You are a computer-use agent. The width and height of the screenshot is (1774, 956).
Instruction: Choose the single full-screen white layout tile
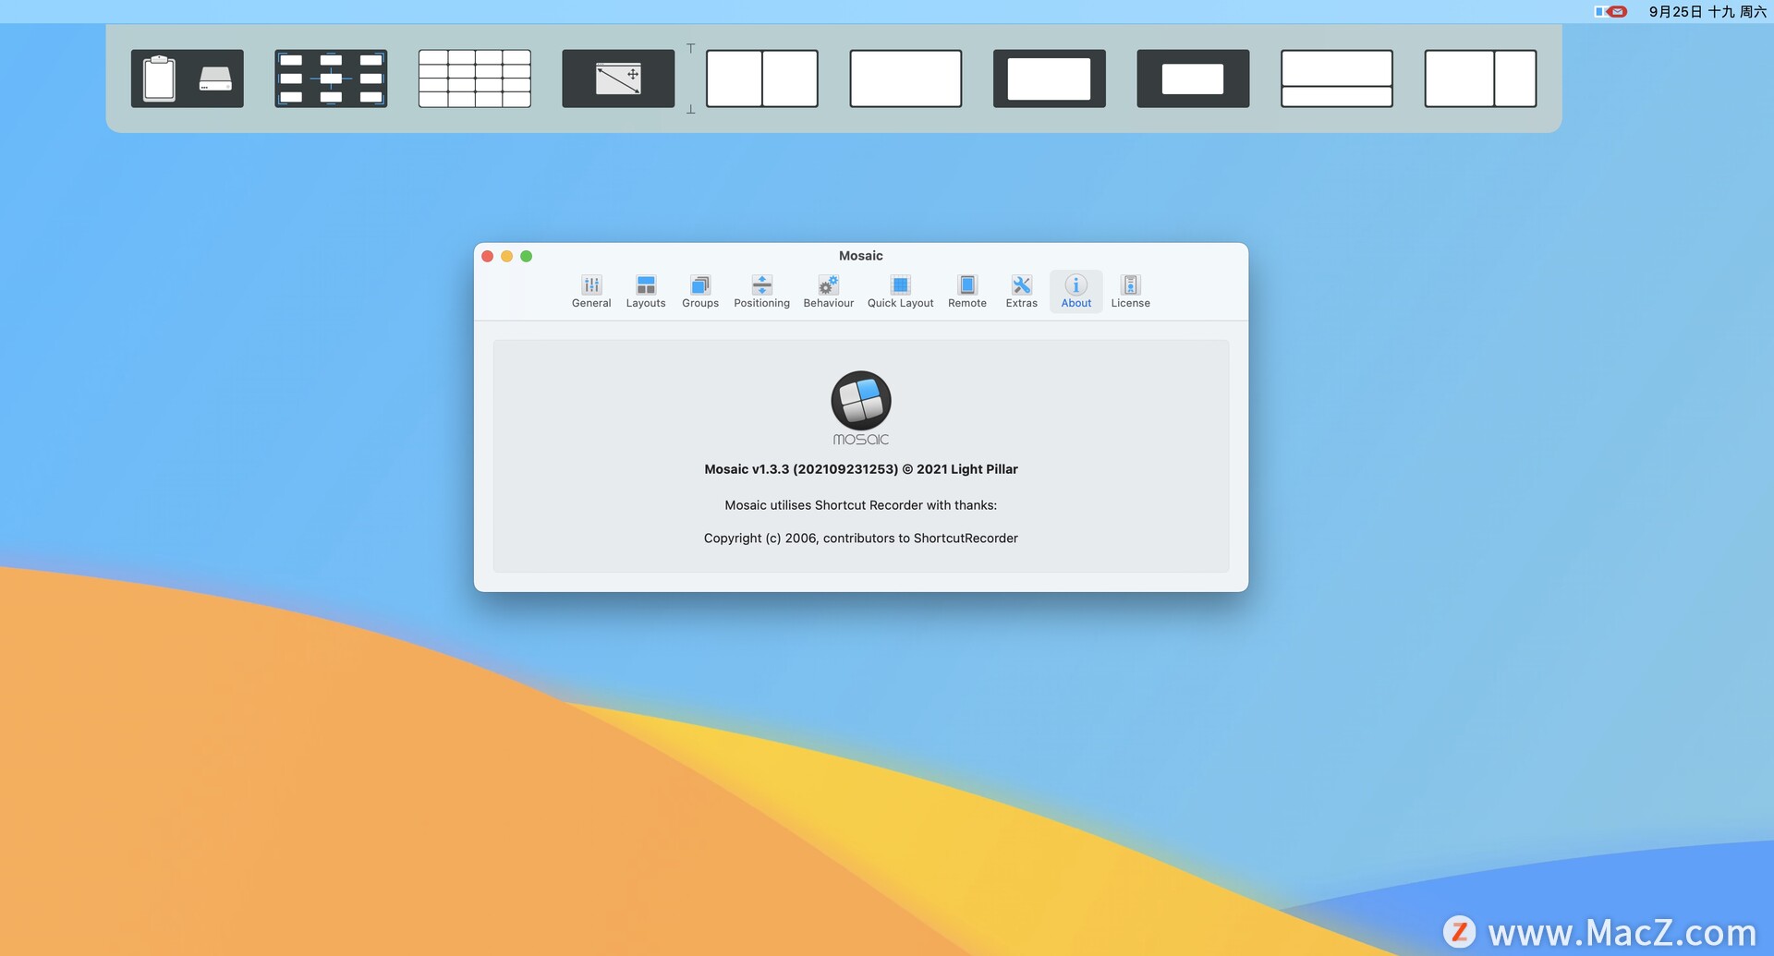coord(905,79)
